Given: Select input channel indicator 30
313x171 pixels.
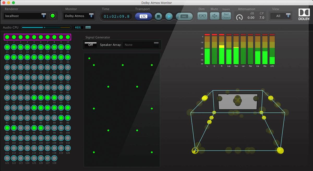Looking at the screenshot, I should pyautogui.click(x=68, y=57).
